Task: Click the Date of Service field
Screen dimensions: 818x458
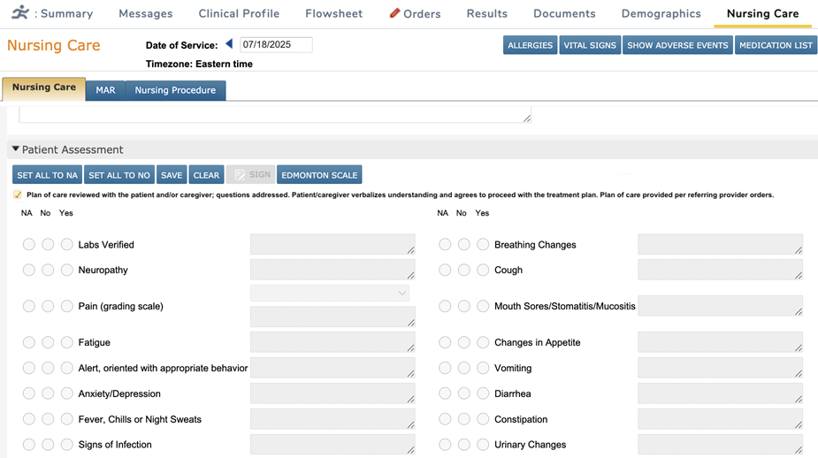Action: (x=276, y=44)
